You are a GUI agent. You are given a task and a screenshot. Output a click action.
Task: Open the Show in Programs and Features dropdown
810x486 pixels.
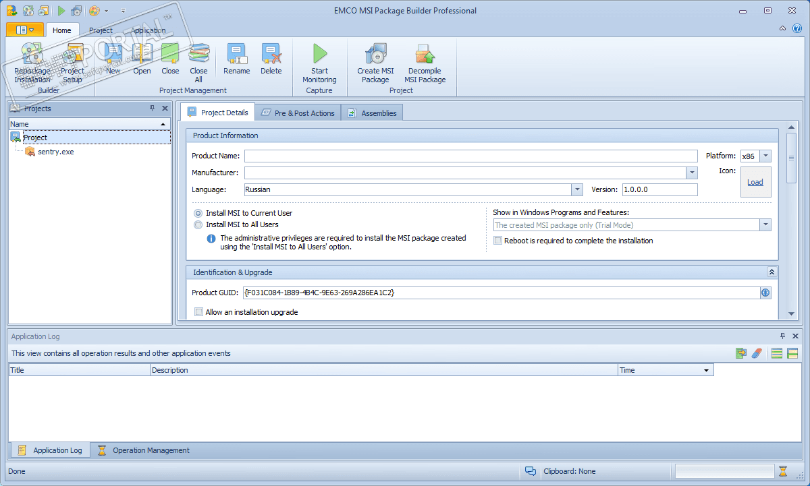[765, 225]
